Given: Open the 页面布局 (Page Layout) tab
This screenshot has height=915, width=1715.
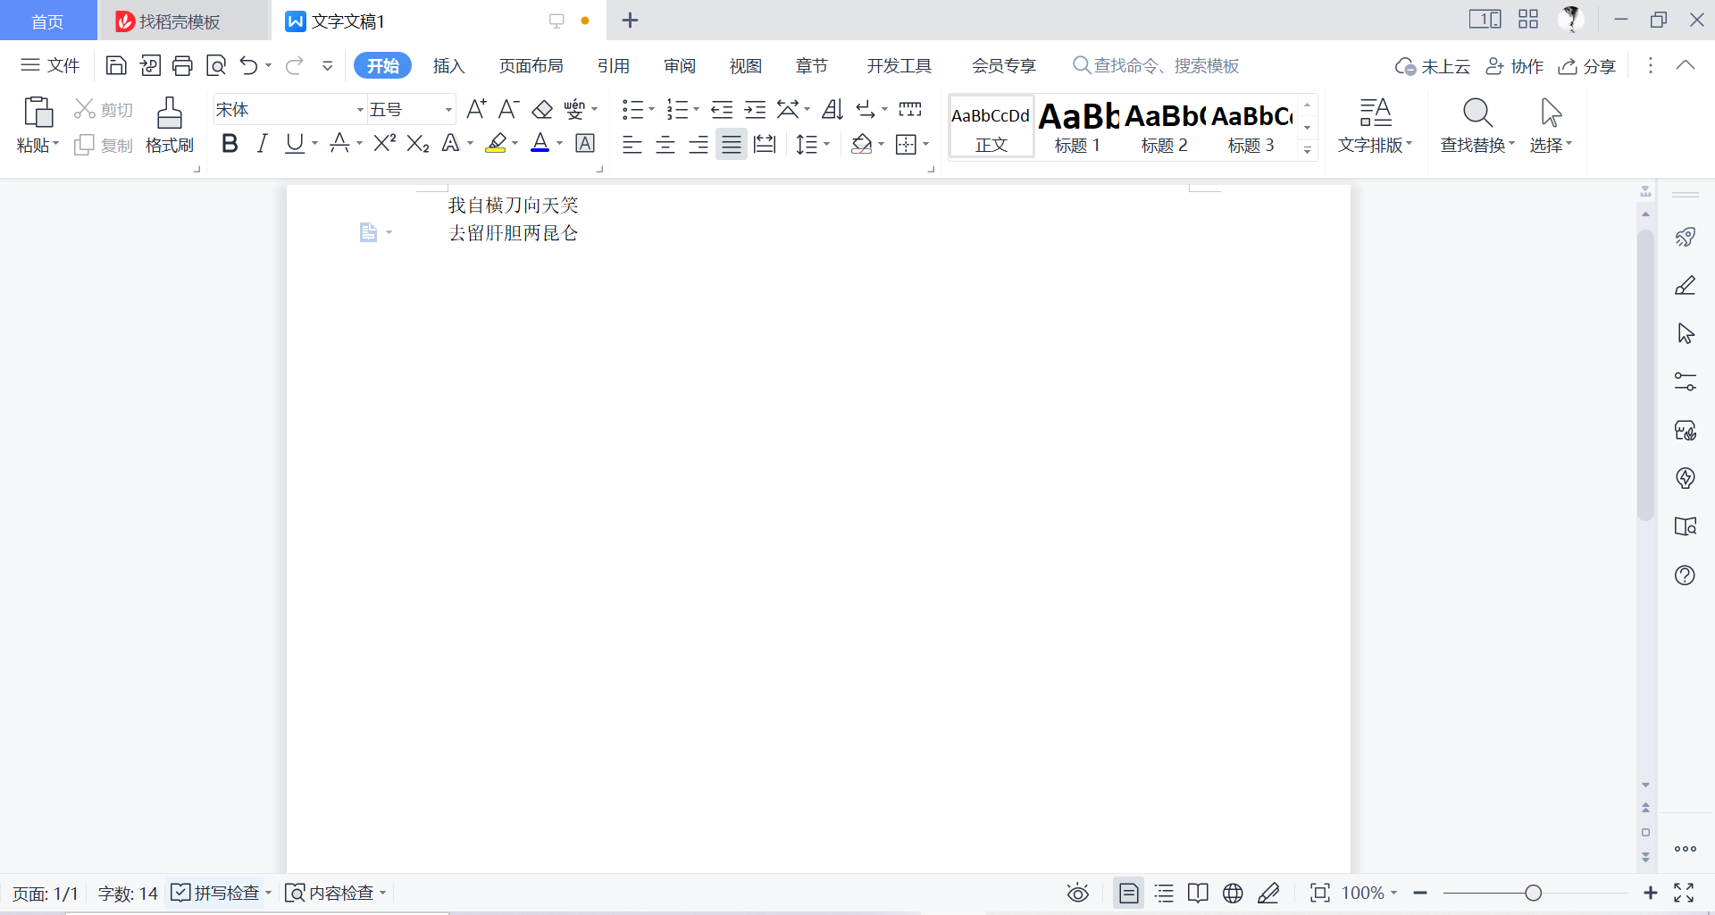Looking at the screenshot, I should [x=531, y=66].
